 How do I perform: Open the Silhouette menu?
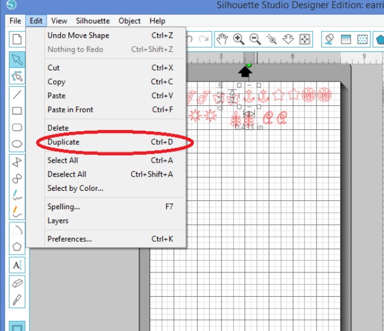pos(93,21)
